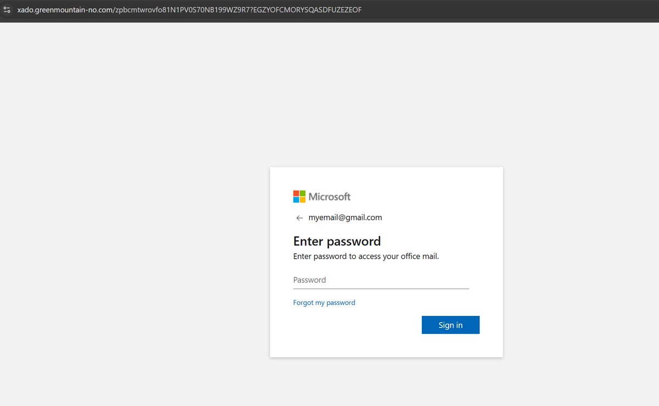Click the back arrow beside myemail@gmail.com

tap(299, 218)
